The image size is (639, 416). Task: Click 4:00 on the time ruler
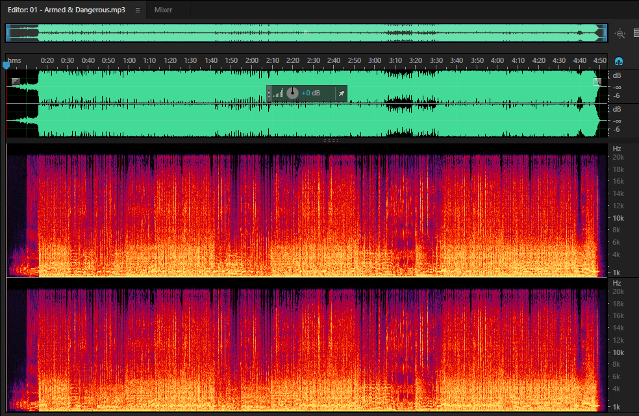click(497, 61)
